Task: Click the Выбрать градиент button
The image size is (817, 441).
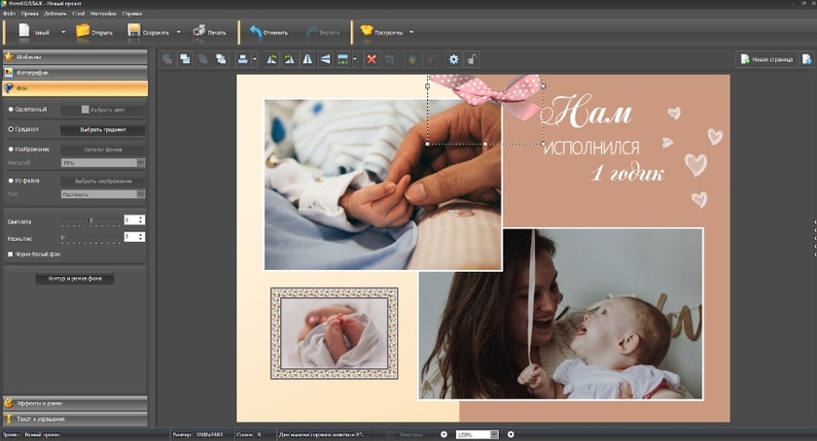Action: pyautogui.click(x=103, y=129)
